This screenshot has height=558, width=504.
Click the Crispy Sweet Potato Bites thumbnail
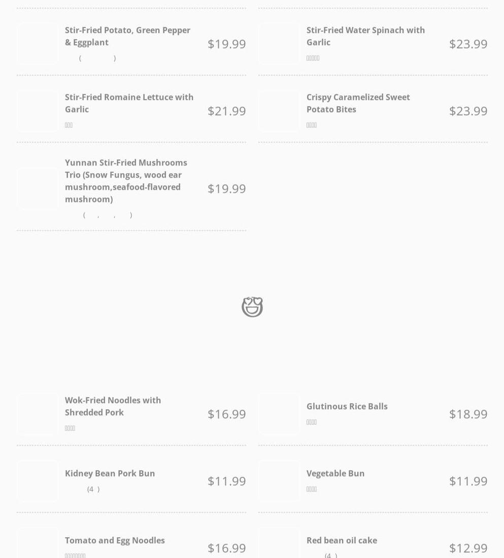click(x=279, y=111)
